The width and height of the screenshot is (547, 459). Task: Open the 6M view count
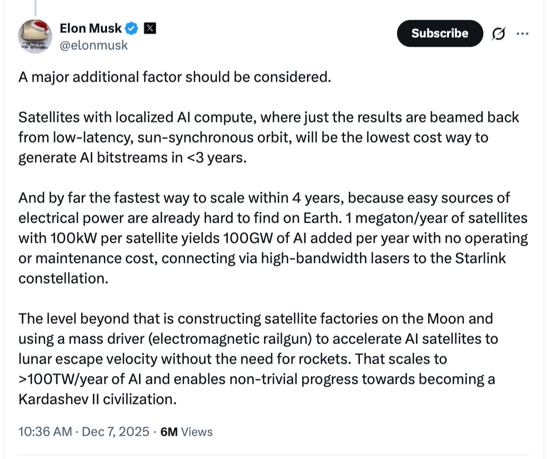(x=169, y=432)
